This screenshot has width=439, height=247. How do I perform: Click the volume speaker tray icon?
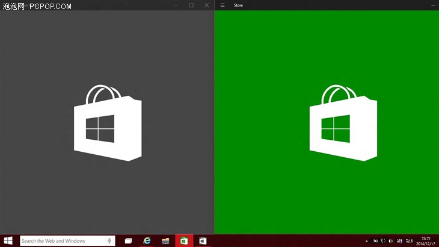click(x=391, y=241)
